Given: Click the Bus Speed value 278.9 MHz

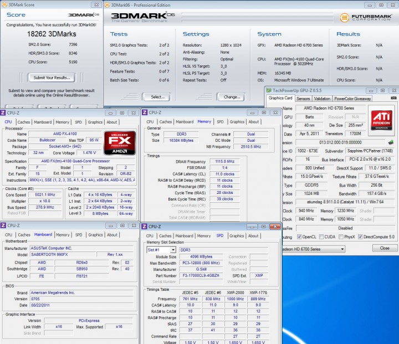Looking at the screenshot, I should click(x=45, y=207).
